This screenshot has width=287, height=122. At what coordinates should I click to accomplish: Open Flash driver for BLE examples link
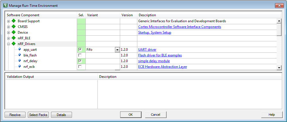point(160,55)
